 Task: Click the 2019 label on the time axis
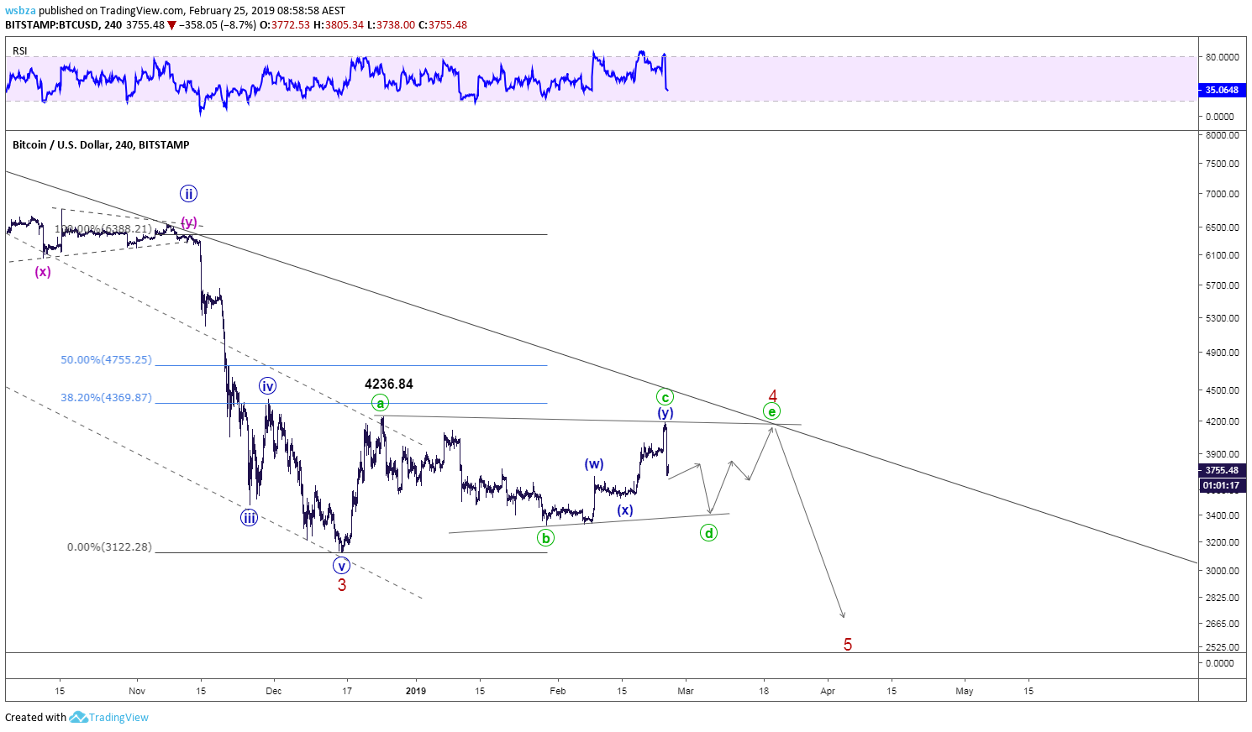pyautogui.click(x=416, y=691)
